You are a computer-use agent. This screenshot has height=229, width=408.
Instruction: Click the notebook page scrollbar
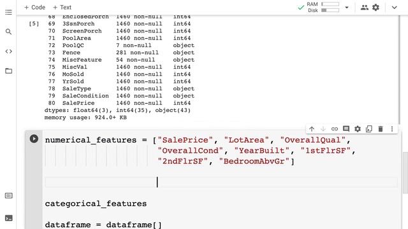pos(405,172)
